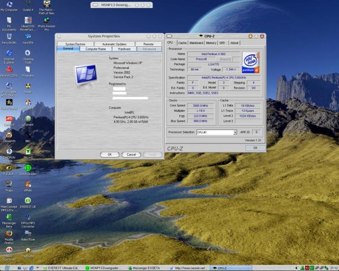
Task: Click the Intel Pentium 4 560 name field
Action: (214, 54)
